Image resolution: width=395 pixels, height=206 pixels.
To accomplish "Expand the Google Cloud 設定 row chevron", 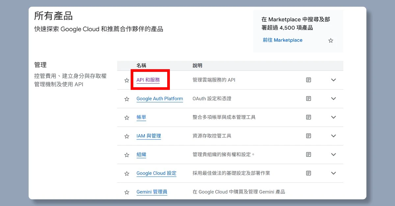I will [333, 173].
